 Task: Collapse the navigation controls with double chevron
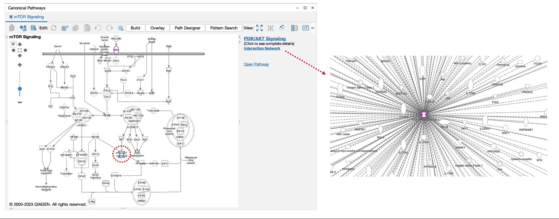point(13,44)
